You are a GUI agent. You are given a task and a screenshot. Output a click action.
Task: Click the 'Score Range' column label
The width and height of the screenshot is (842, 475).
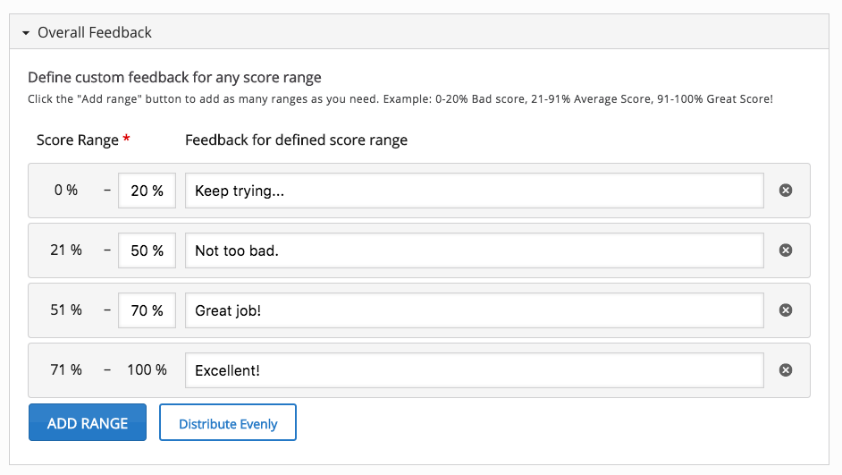click(x=78, y=140)
